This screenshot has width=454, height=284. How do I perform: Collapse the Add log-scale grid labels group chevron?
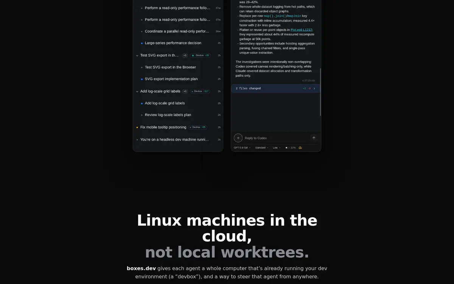pyautogui.click(x=137, y=91)
